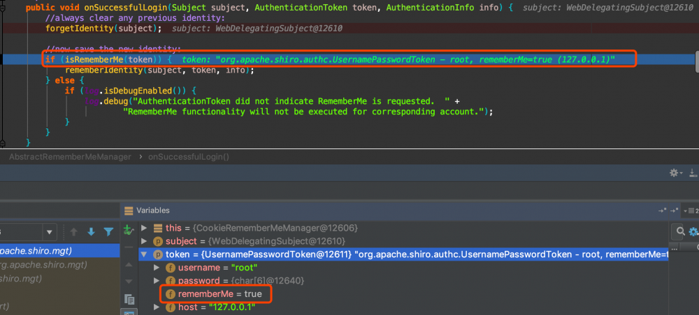Viewport: 699px width, 315px height.
Task: Click the duplicate watch copy icon
Action: [129, 298]
